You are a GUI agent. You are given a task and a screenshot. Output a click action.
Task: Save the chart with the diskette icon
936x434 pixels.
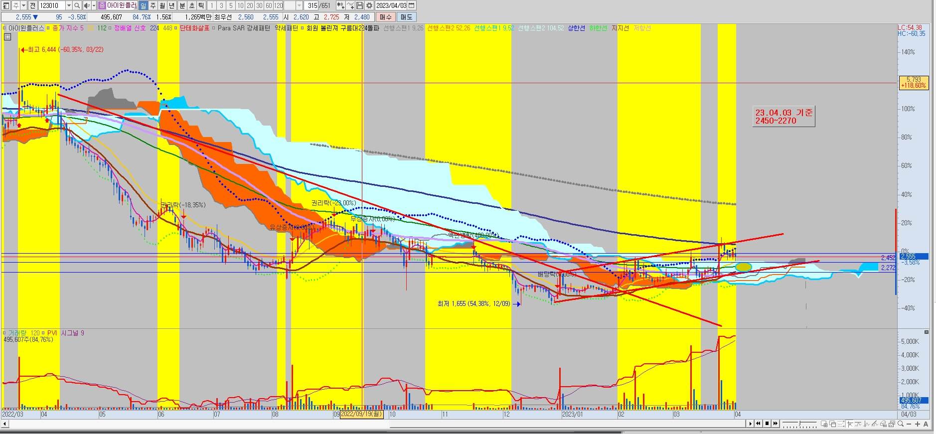tap(360, 5)
